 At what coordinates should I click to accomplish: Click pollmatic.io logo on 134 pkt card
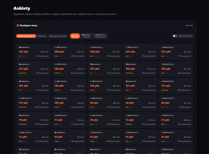point(131,81)
